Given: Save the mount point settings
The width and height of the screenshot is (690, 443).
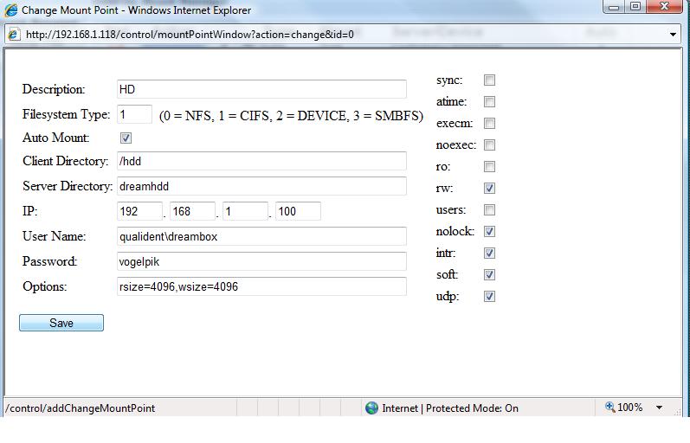Looking at the screenshot, I should 61,323.
